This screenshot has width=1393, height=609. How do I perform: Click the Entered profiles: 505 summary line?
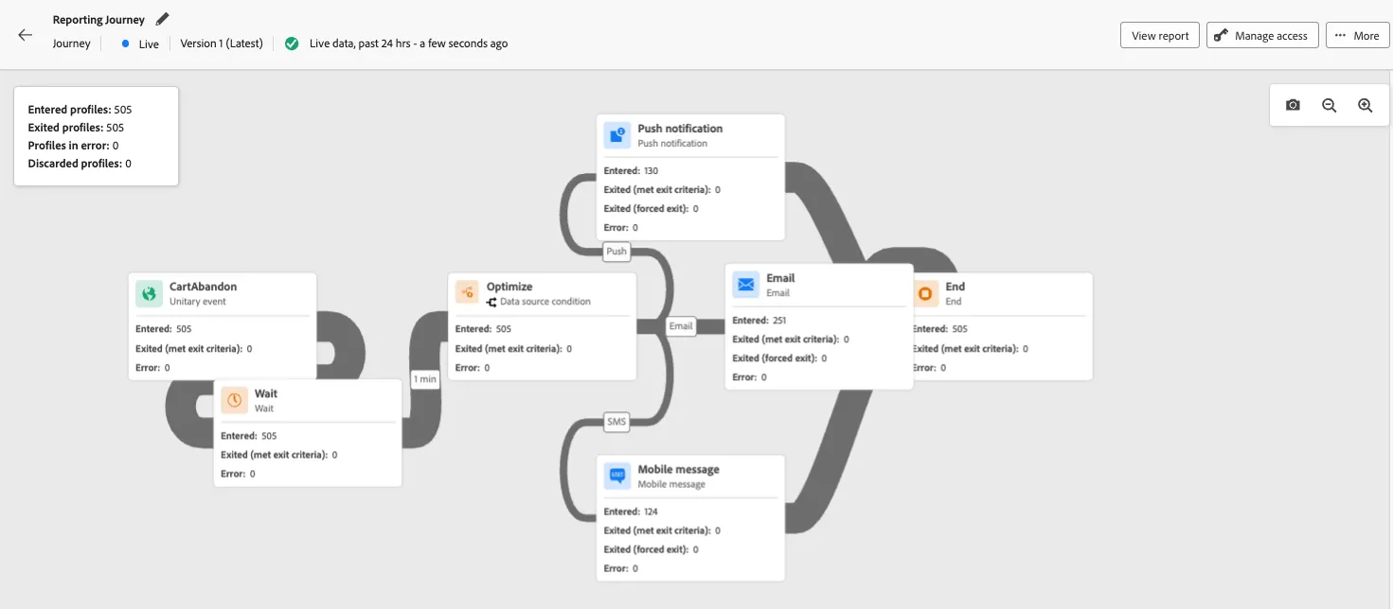pyautogui.click(x=80, y=110)
